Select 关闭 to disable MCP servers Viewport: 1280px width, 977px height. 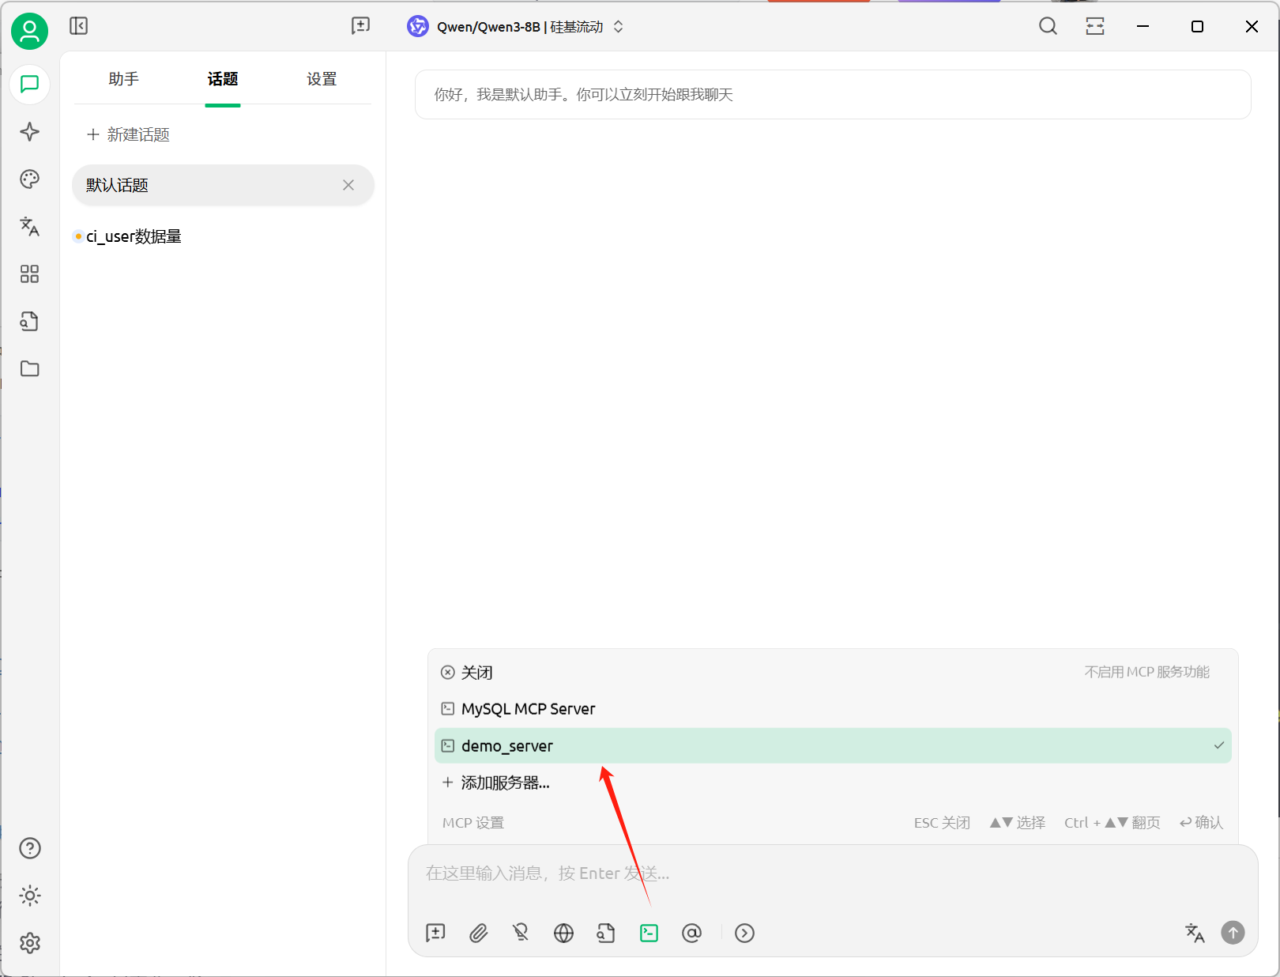pos(476,673)
